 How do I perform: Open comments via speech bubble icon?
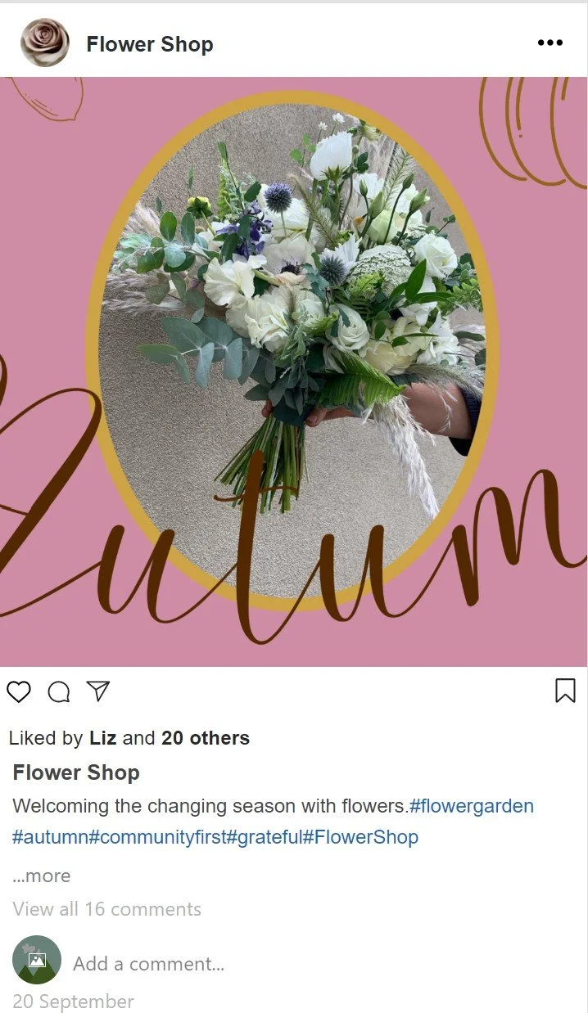[x=59, y=692]
